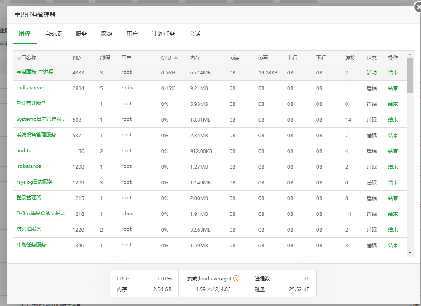
Task: Switch to the 网络 tab
Action: coord(106,34)
